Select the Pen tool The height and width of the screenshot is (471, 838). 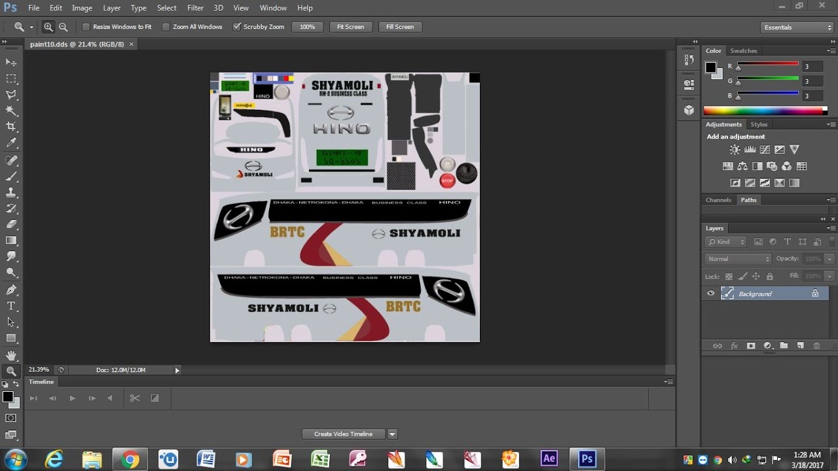11,290
